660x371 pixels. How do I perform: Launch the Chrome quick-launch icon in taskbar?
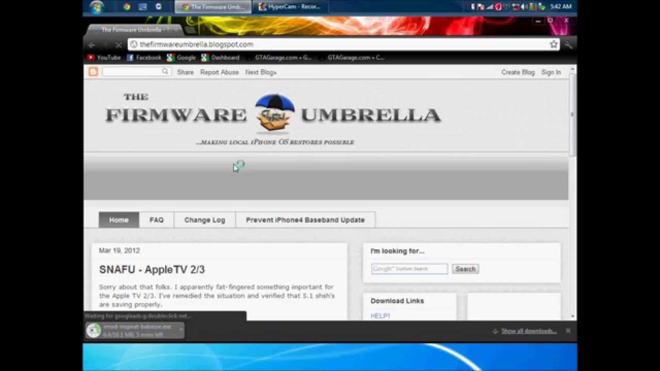pyautogui.click(x=127, y=7)
